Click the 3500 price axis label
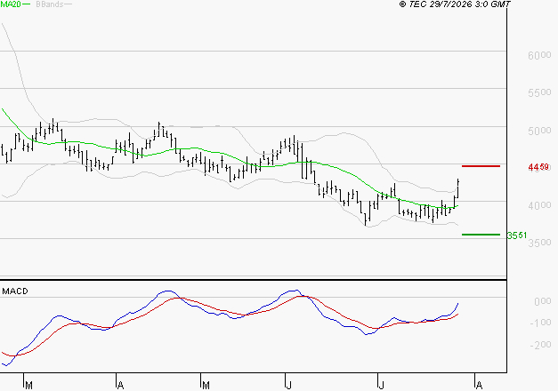Viewport: 558px width, 391px height. pos(539,243)
